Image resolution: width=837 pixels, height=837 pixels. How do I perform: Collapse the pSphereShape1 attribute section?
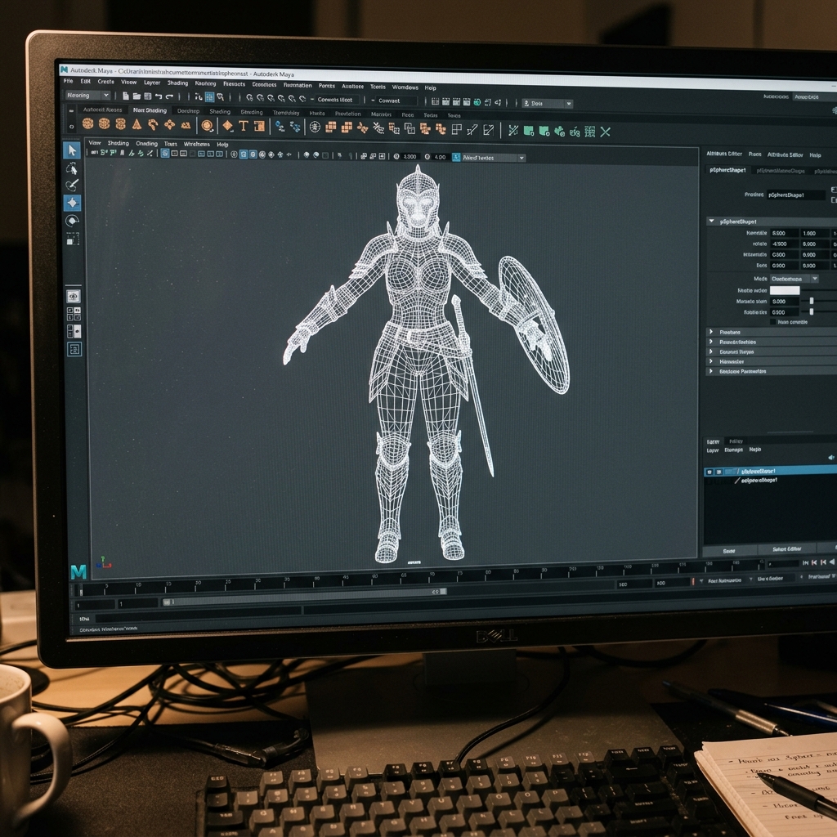711,221
